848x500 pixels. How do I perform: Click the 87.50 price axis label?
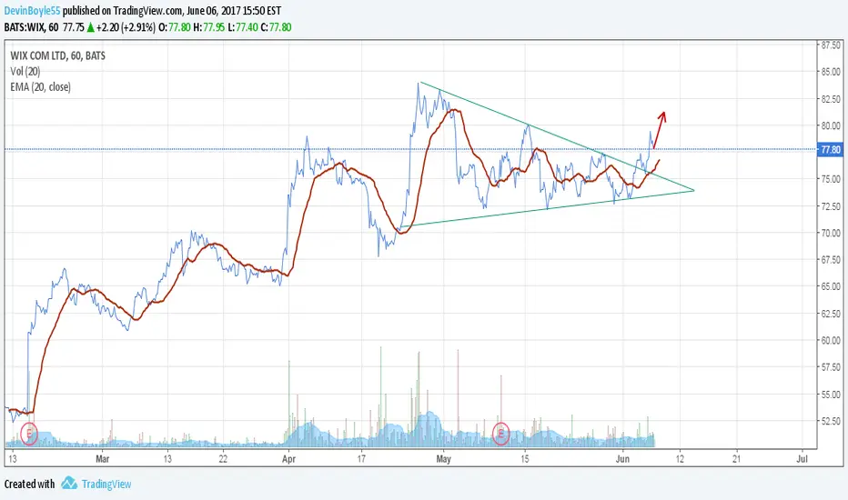tap(831, 45)
